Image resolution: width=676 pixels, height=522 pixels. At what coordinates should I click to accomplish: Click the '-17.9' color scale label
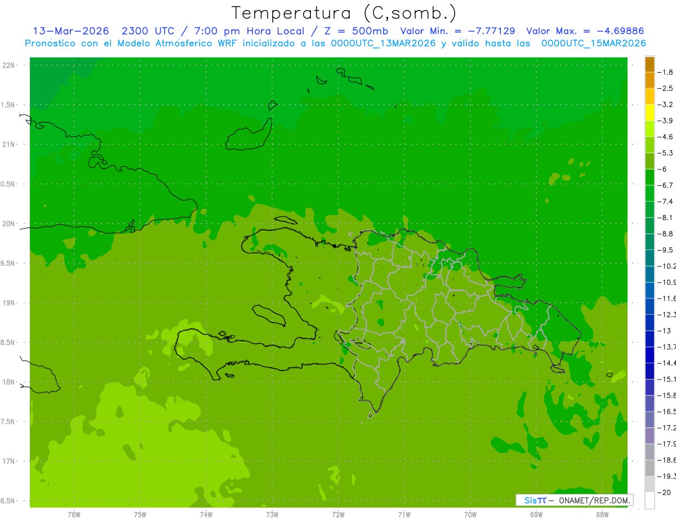click(668, 444)
